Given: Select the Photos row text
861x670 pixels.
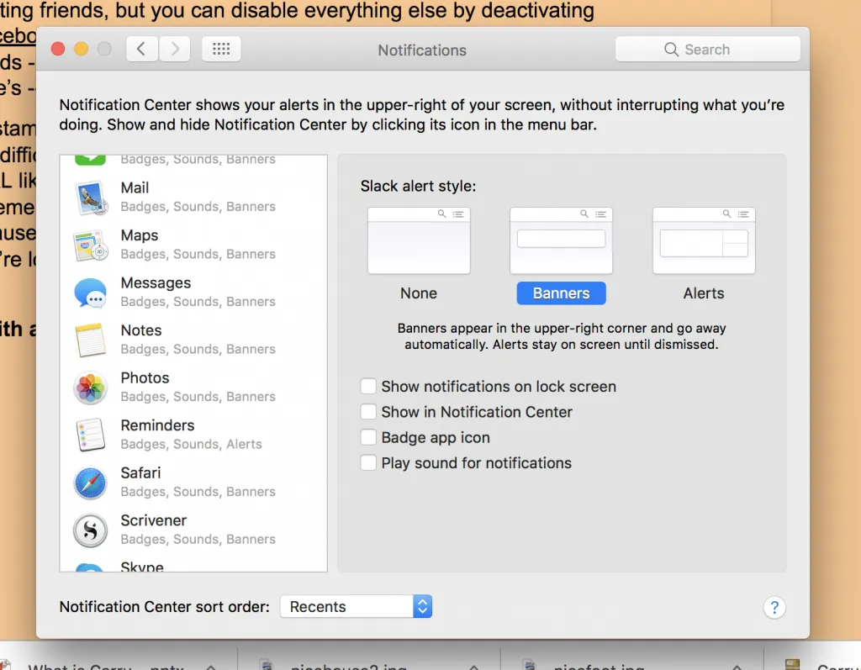Looking at the screenshot, I should (x=145, y=377).
